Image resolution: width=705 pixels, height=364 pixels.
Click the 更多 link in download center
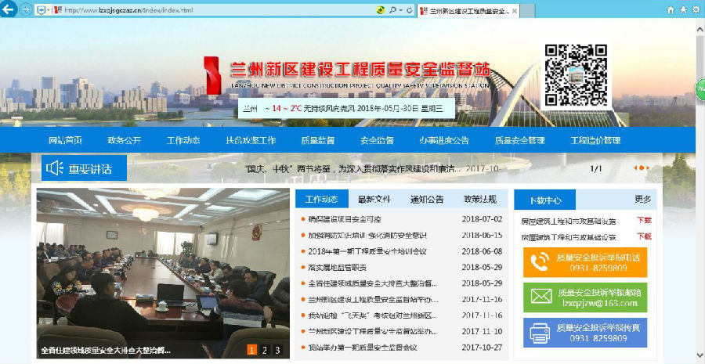pyautogui.click(x=642, y=199)
